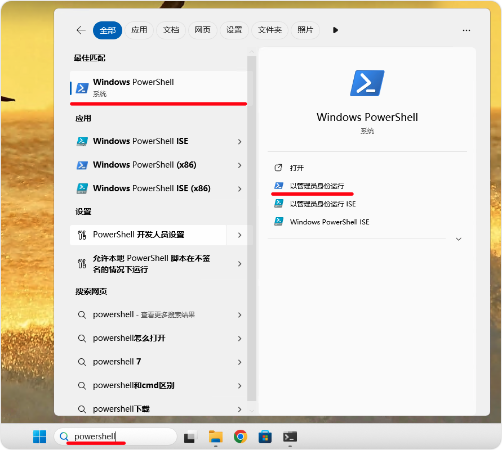This screenshot has height=450, width=502.
Task: Click the Windows PowerShell (x86) app icon
Action: [x=82, y=165]
